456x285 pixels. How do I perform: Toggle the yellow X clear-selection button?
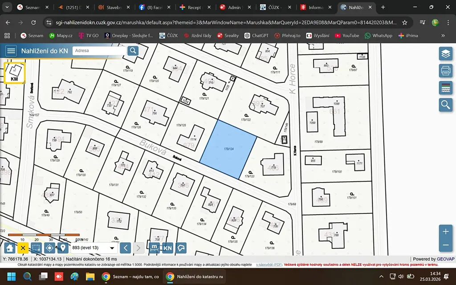[x=24, y=248]
